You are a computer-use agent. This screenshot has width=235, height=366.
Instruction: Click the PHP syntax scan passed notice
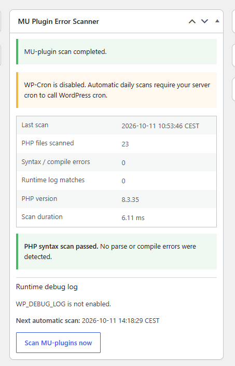(x=116, y=251)
